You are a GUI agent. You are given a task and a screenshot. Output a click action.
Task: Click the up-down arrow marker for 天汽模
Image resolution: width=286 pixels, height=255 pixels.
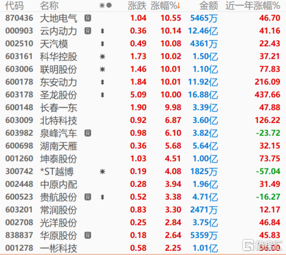103,44
